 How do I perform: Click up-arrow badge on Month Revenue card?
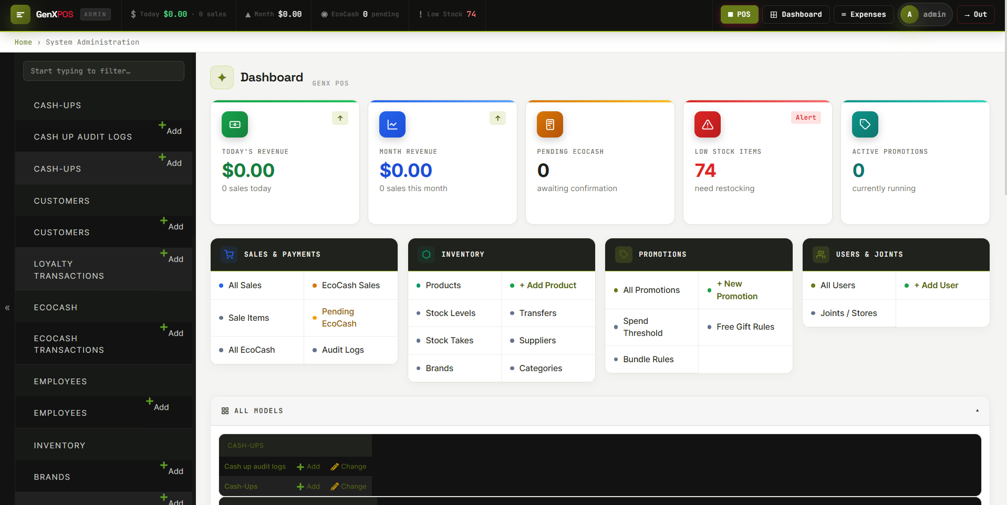pyautogui.click(x=497, y=118)
